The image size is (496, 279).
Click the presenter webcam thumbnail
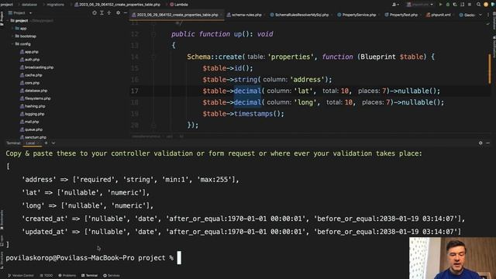click(453, 258)
